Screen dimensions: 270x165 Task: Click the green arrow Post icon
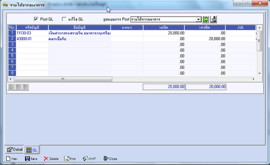point(205,19)
